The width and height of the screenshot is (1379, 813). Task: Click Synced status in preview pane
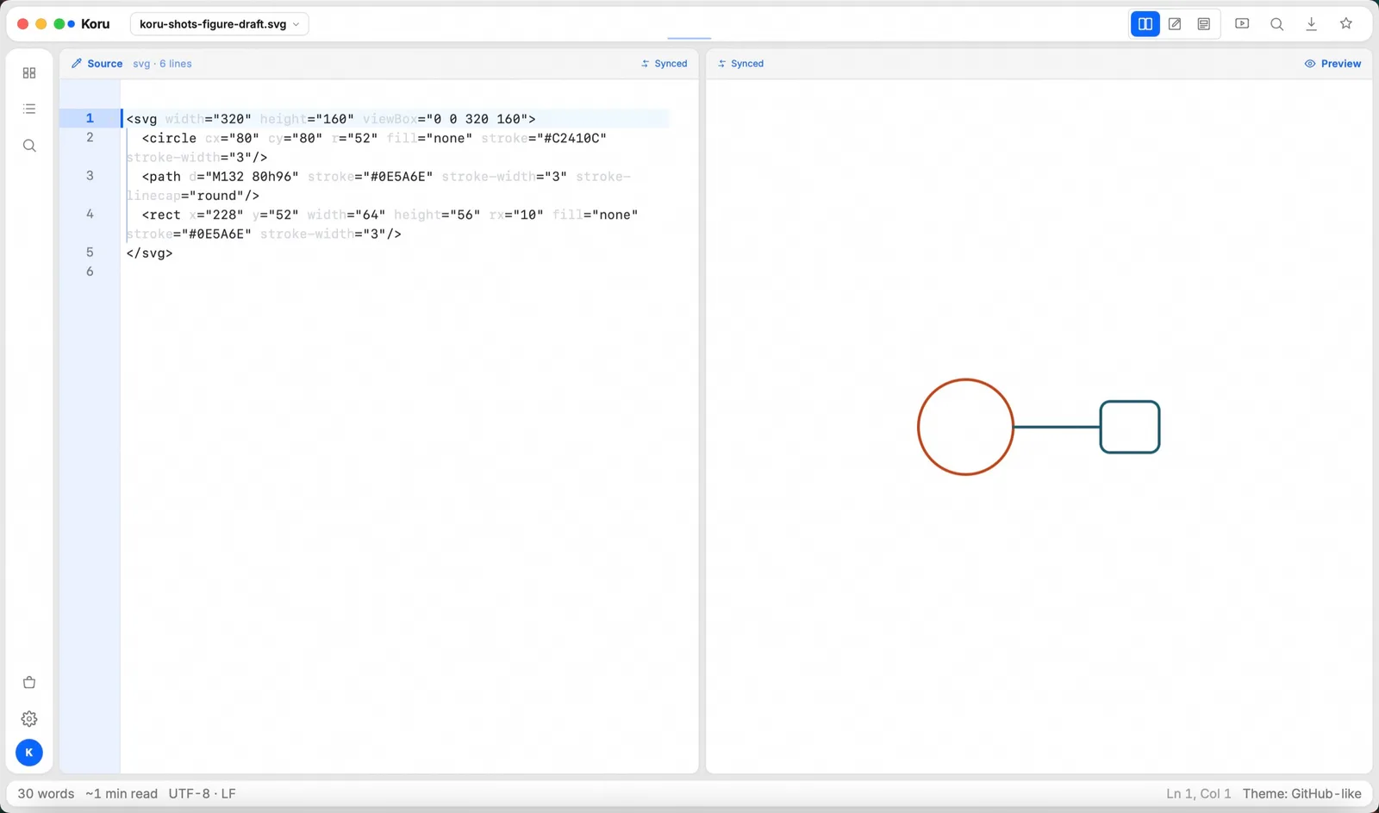740,64
